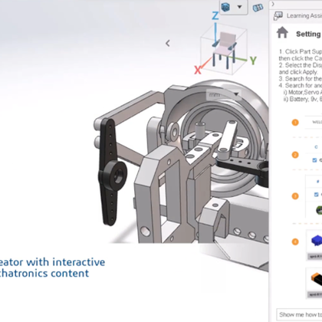Click the 'Setting' heading text

[308, 34]
